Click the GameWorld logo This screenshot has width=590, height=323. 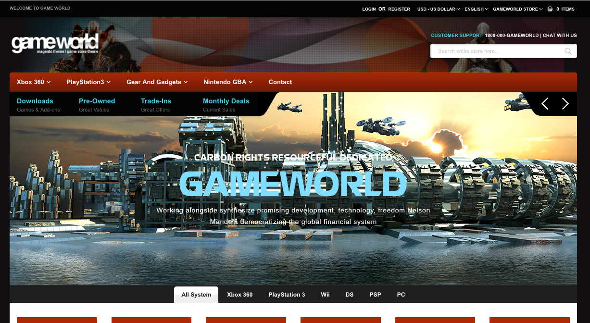[55, 44]
